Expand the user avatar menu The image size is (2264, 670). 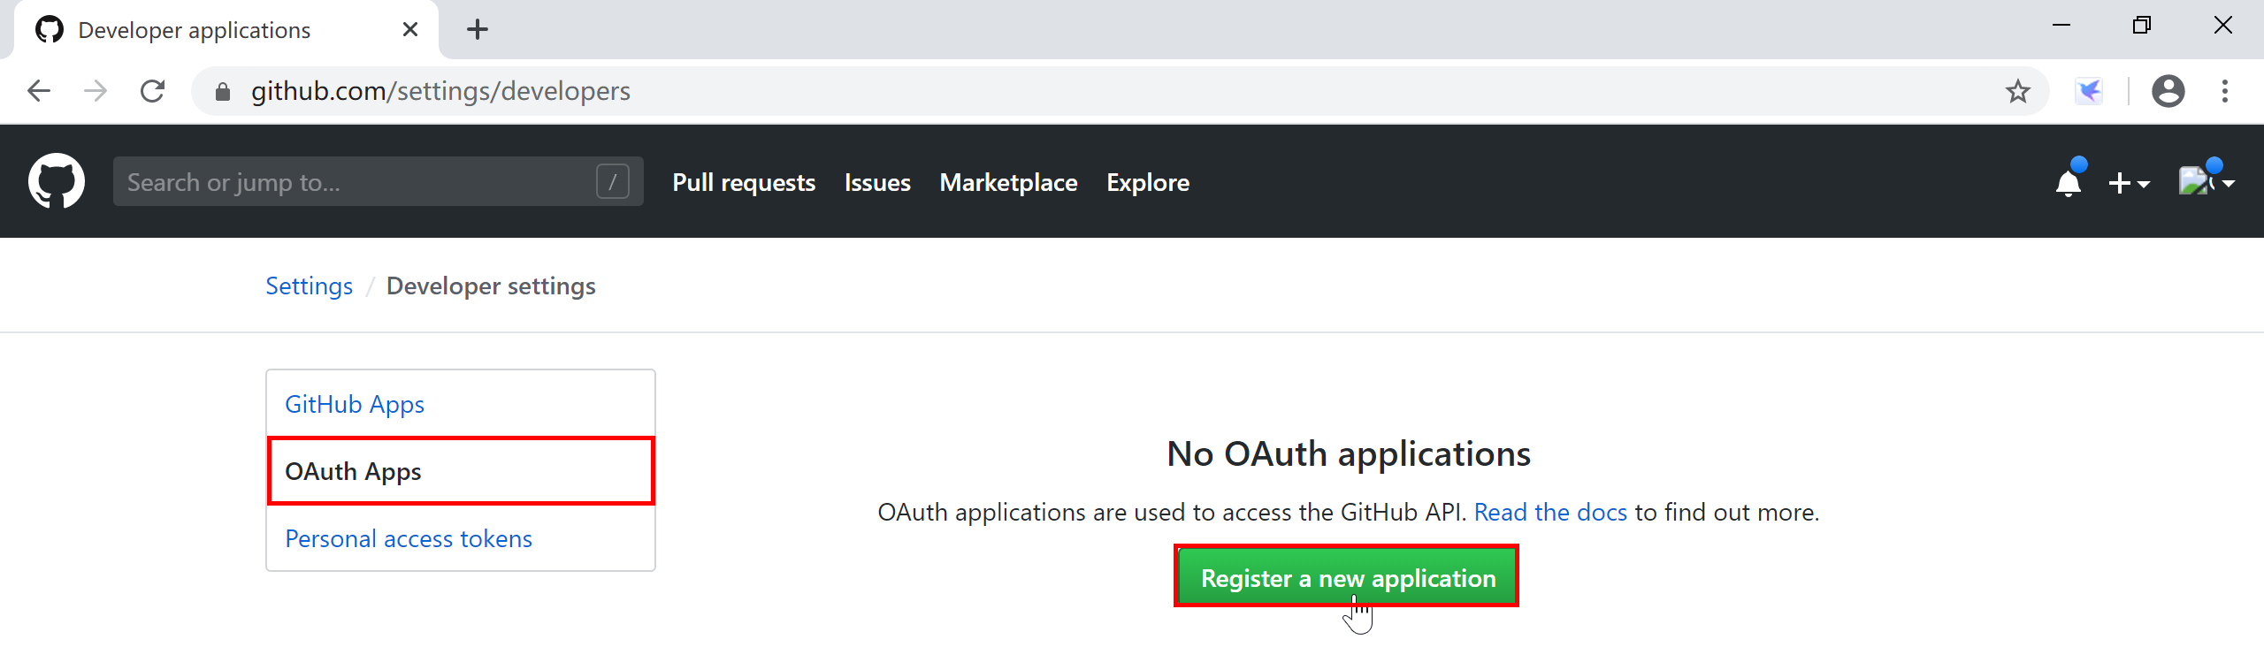2206,182
